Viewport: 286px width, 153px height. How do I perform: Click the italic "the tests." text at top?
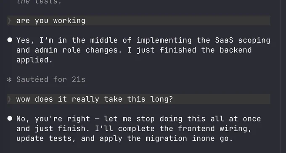[39, 2]
